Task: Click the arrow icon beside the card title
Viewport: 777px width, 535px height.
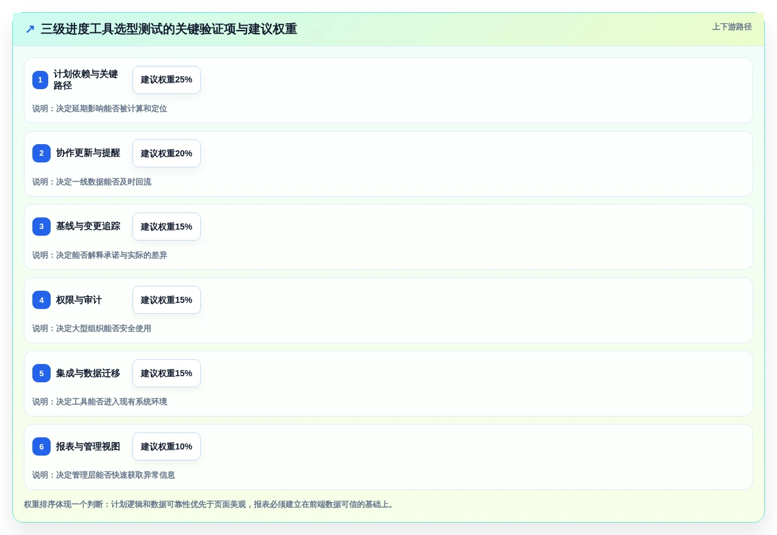Action: pos(30,29)
